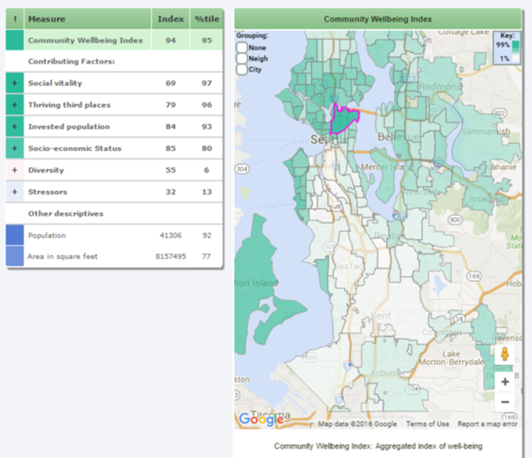Click the Community Wellbeing Index color swatch
The image size is (532, 458).
(14, 40)
